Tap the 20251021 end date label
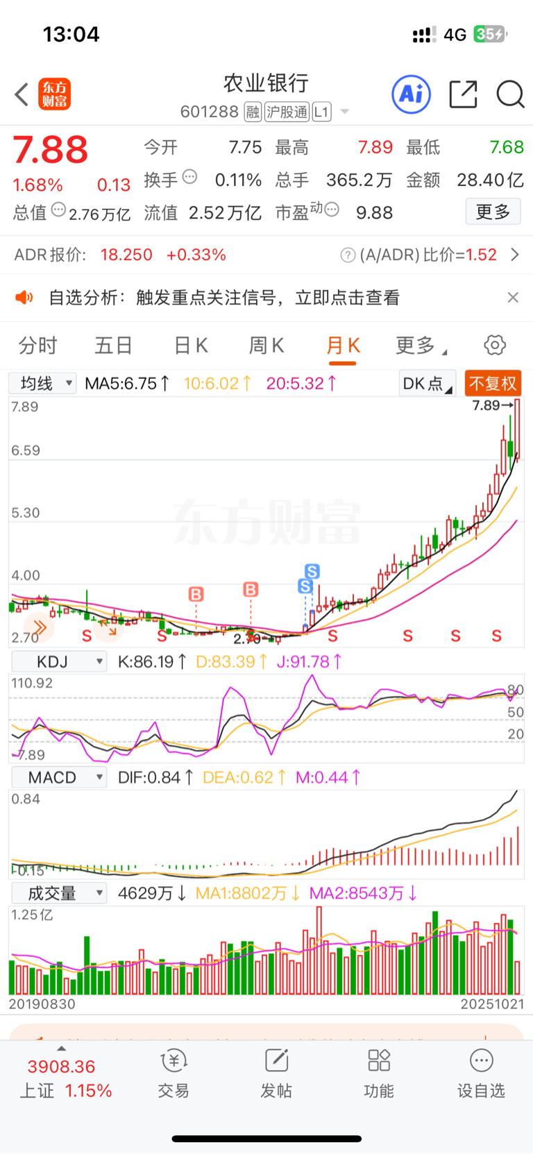The height and width of the screenshot is (1154, 533). (491, 1003)
